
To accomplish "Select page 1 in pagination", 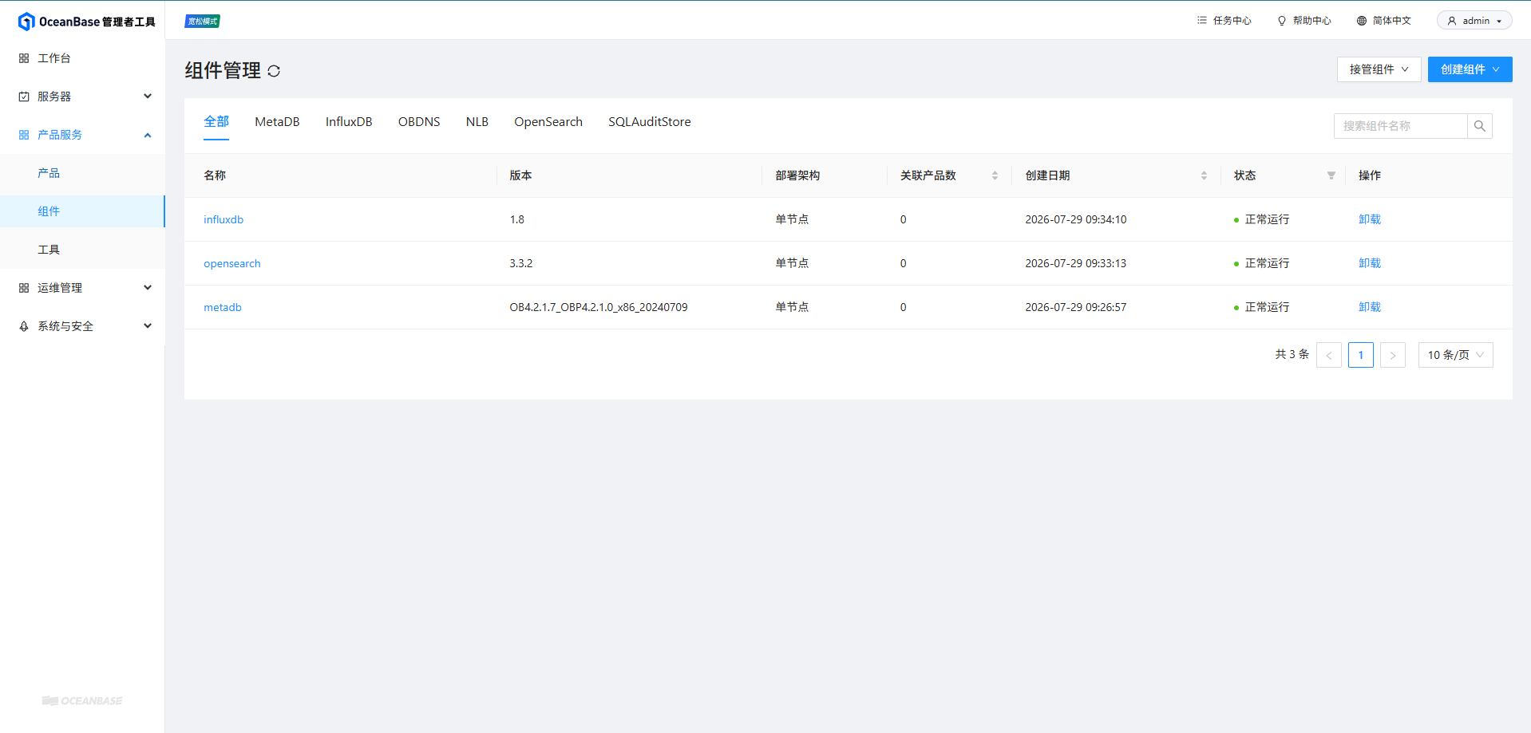I will (x=1361, y=355).
